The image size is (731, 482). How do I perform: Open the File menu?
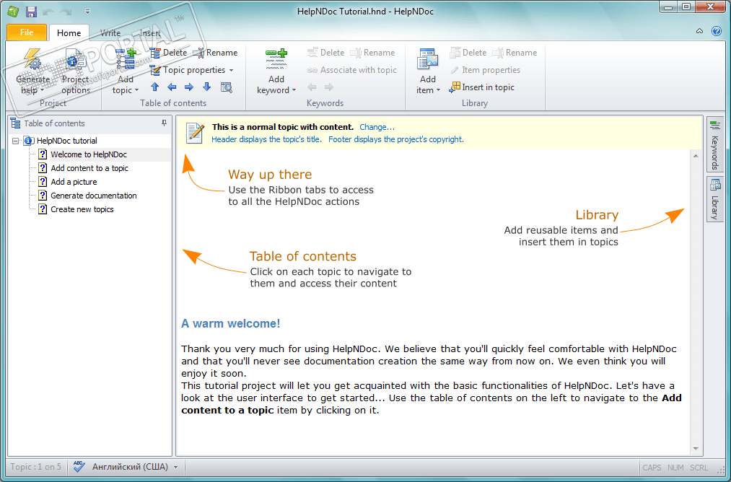pos(27,32)
